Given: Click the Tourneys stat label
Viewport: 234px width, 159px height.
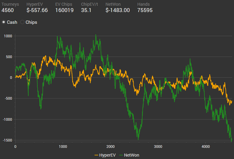Looking at the screenshot, I should (10, 4).
